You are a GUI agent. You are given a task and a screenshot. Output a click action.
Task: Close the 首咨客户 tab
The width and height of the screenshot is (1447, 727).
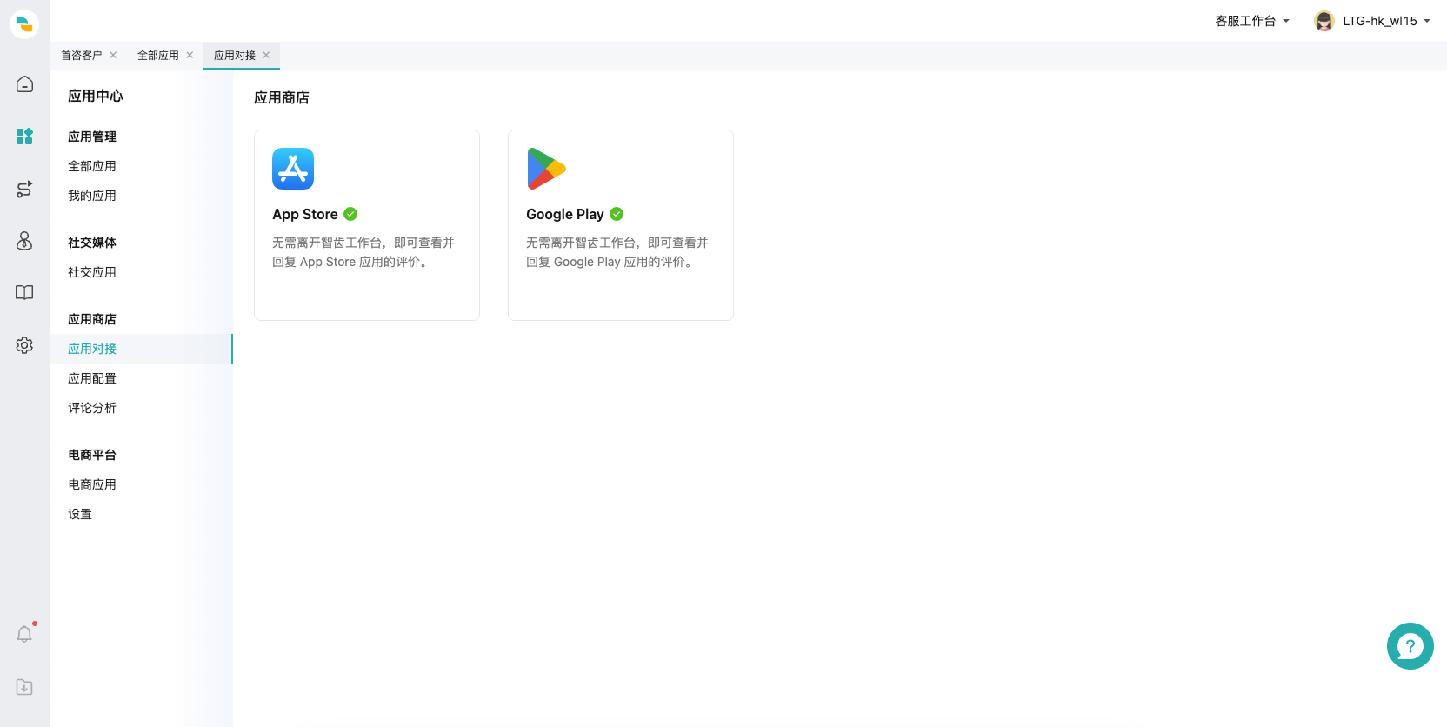coord(113,55)
